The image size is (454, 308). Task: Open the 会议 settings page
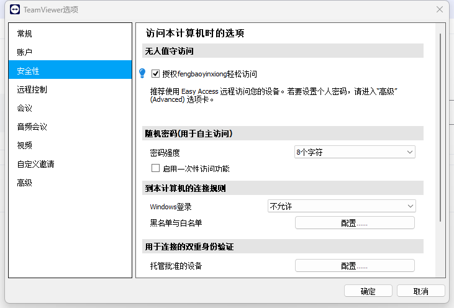click(x=70, y=108)
